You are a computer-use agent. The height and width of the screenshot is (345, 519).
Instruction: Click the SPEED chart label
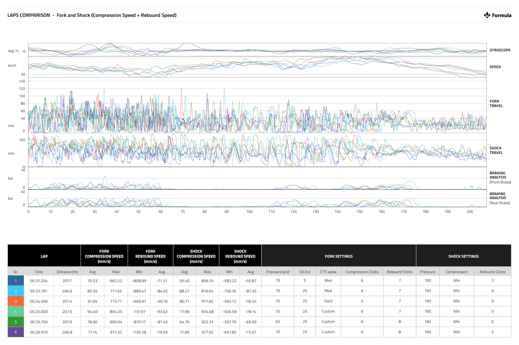coord(495,67)
